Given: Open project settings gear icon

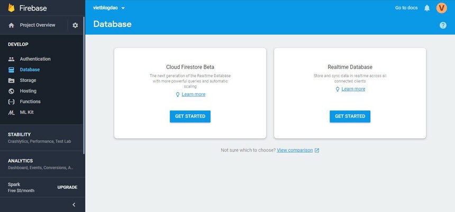Looking at the screenshot, I should click(x=75, y=25).
